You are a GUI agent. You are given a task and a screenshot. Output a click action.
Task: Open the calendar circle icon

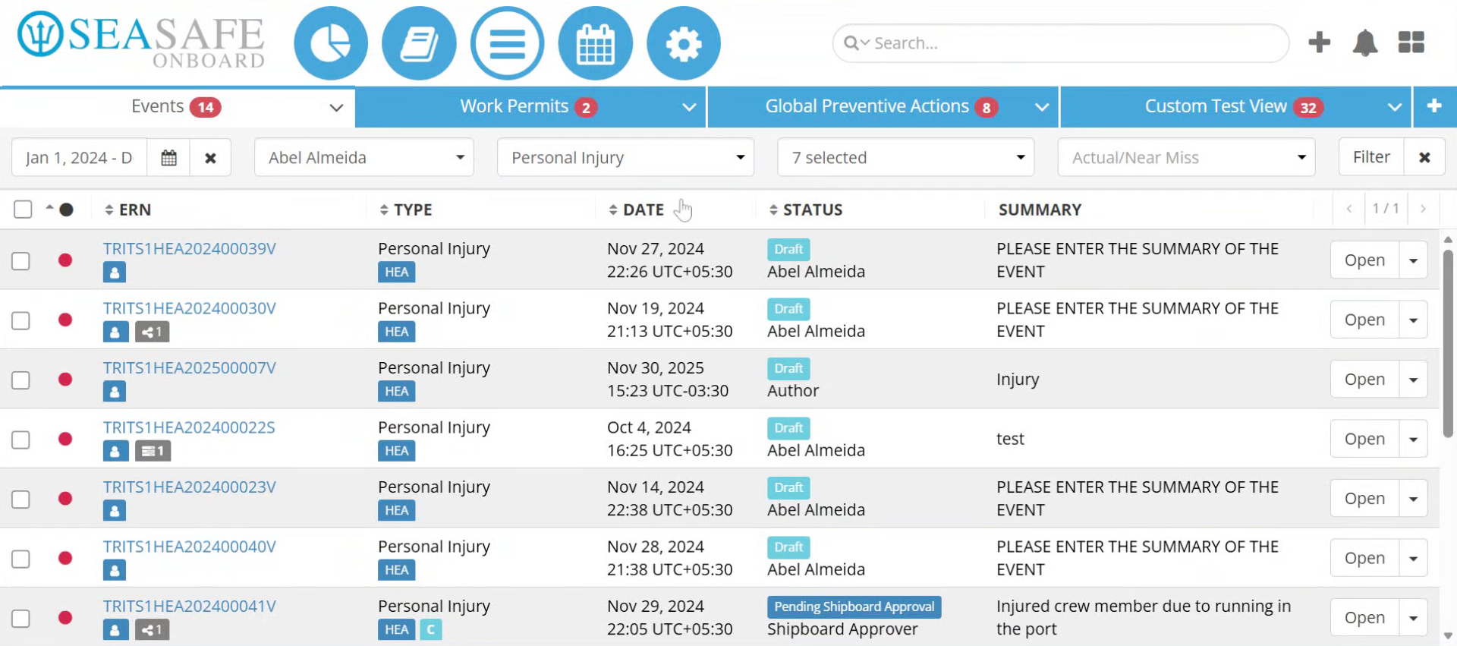pyautogui.click(x=595, y=43)
